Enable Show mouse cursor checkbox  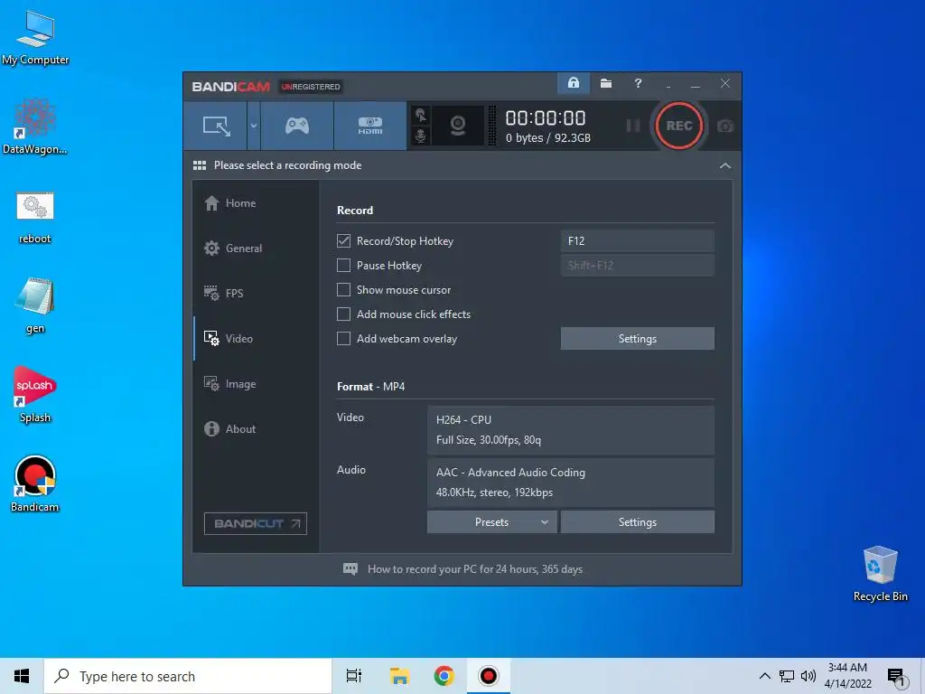[x=343, y=290]
